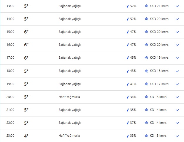Screen dimensions: 184x142
Task: Click KKD 21 km/s wind text
Action: point(159,6)
